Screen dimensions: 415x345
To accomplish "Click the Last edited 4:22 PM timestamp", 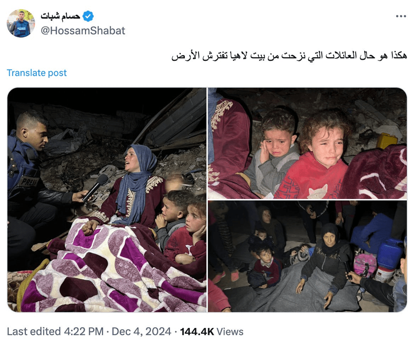I will click(55, 331).
